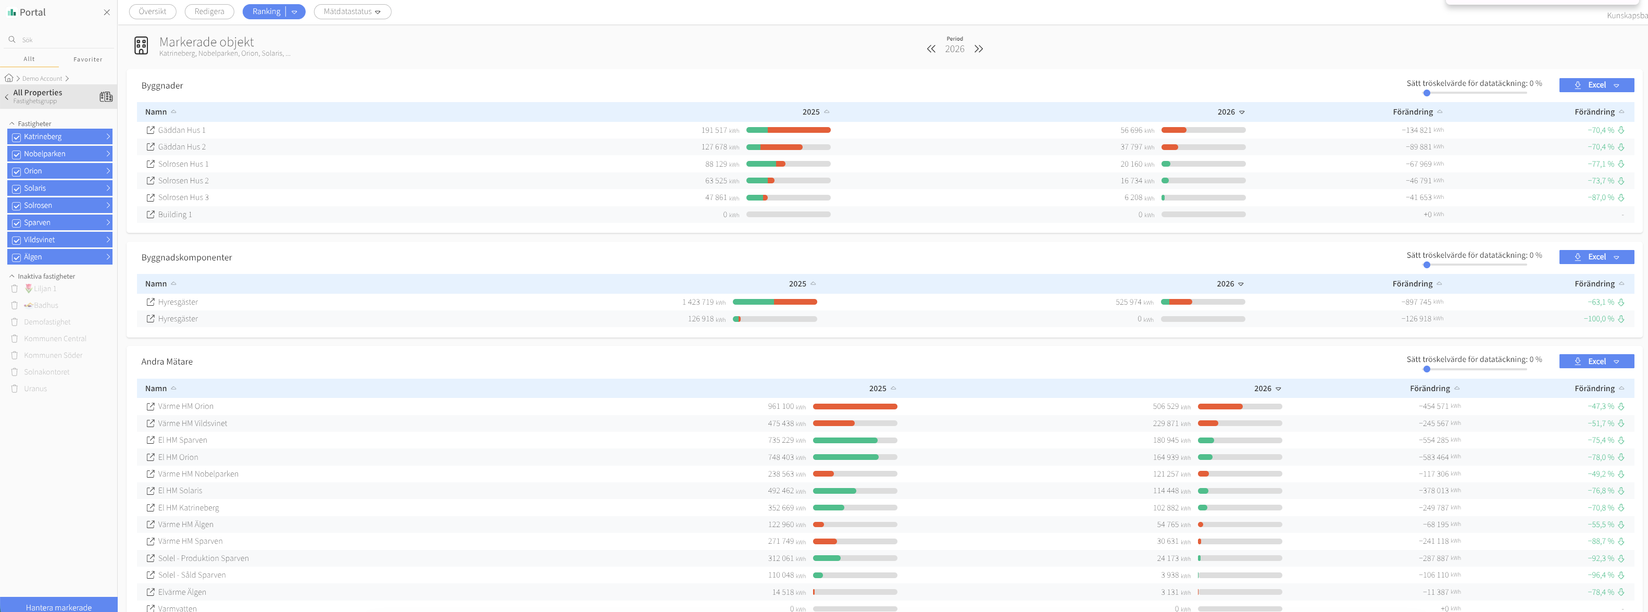Select the Ranking tab
Viewport: 1648px width, 612px height.
coord(266,11)
